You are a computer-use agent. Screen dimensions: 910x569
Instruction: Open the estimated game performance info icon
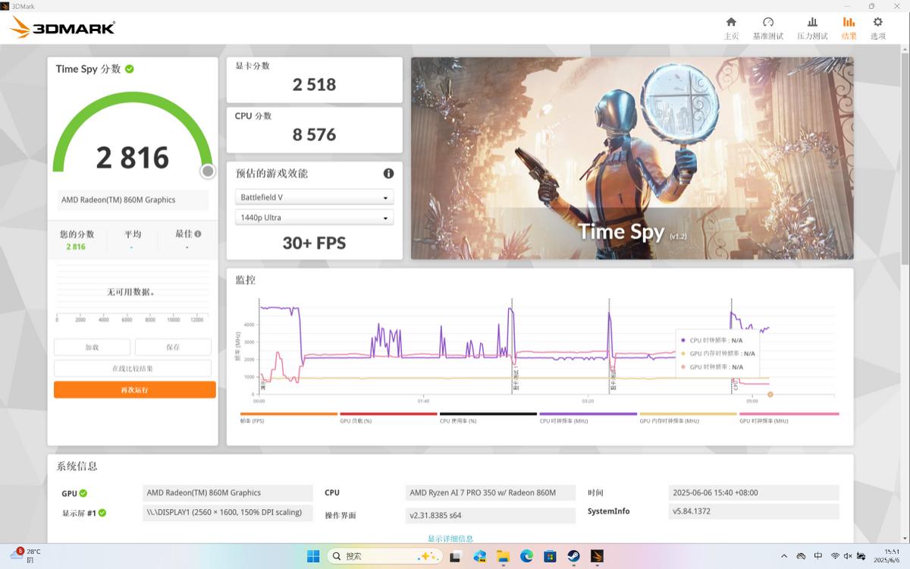click(388, 173)
